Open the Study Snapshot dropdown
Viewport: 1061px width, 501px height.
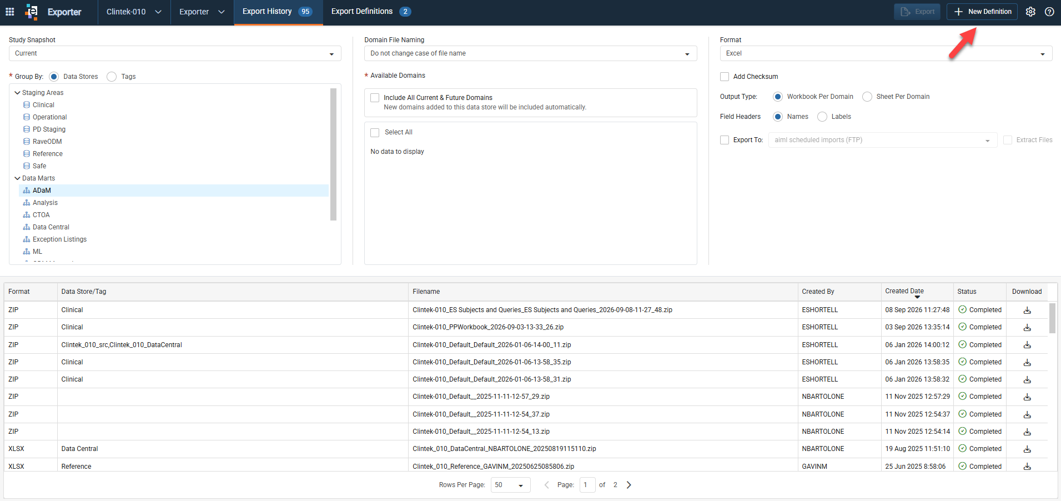coord(175,53)
